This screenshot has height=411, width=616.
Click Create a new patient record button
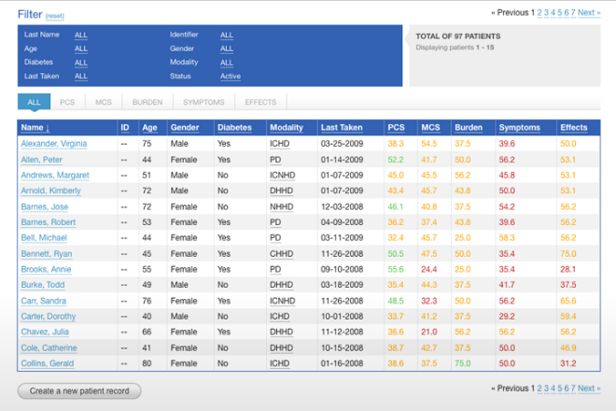[x=79, y=391]
